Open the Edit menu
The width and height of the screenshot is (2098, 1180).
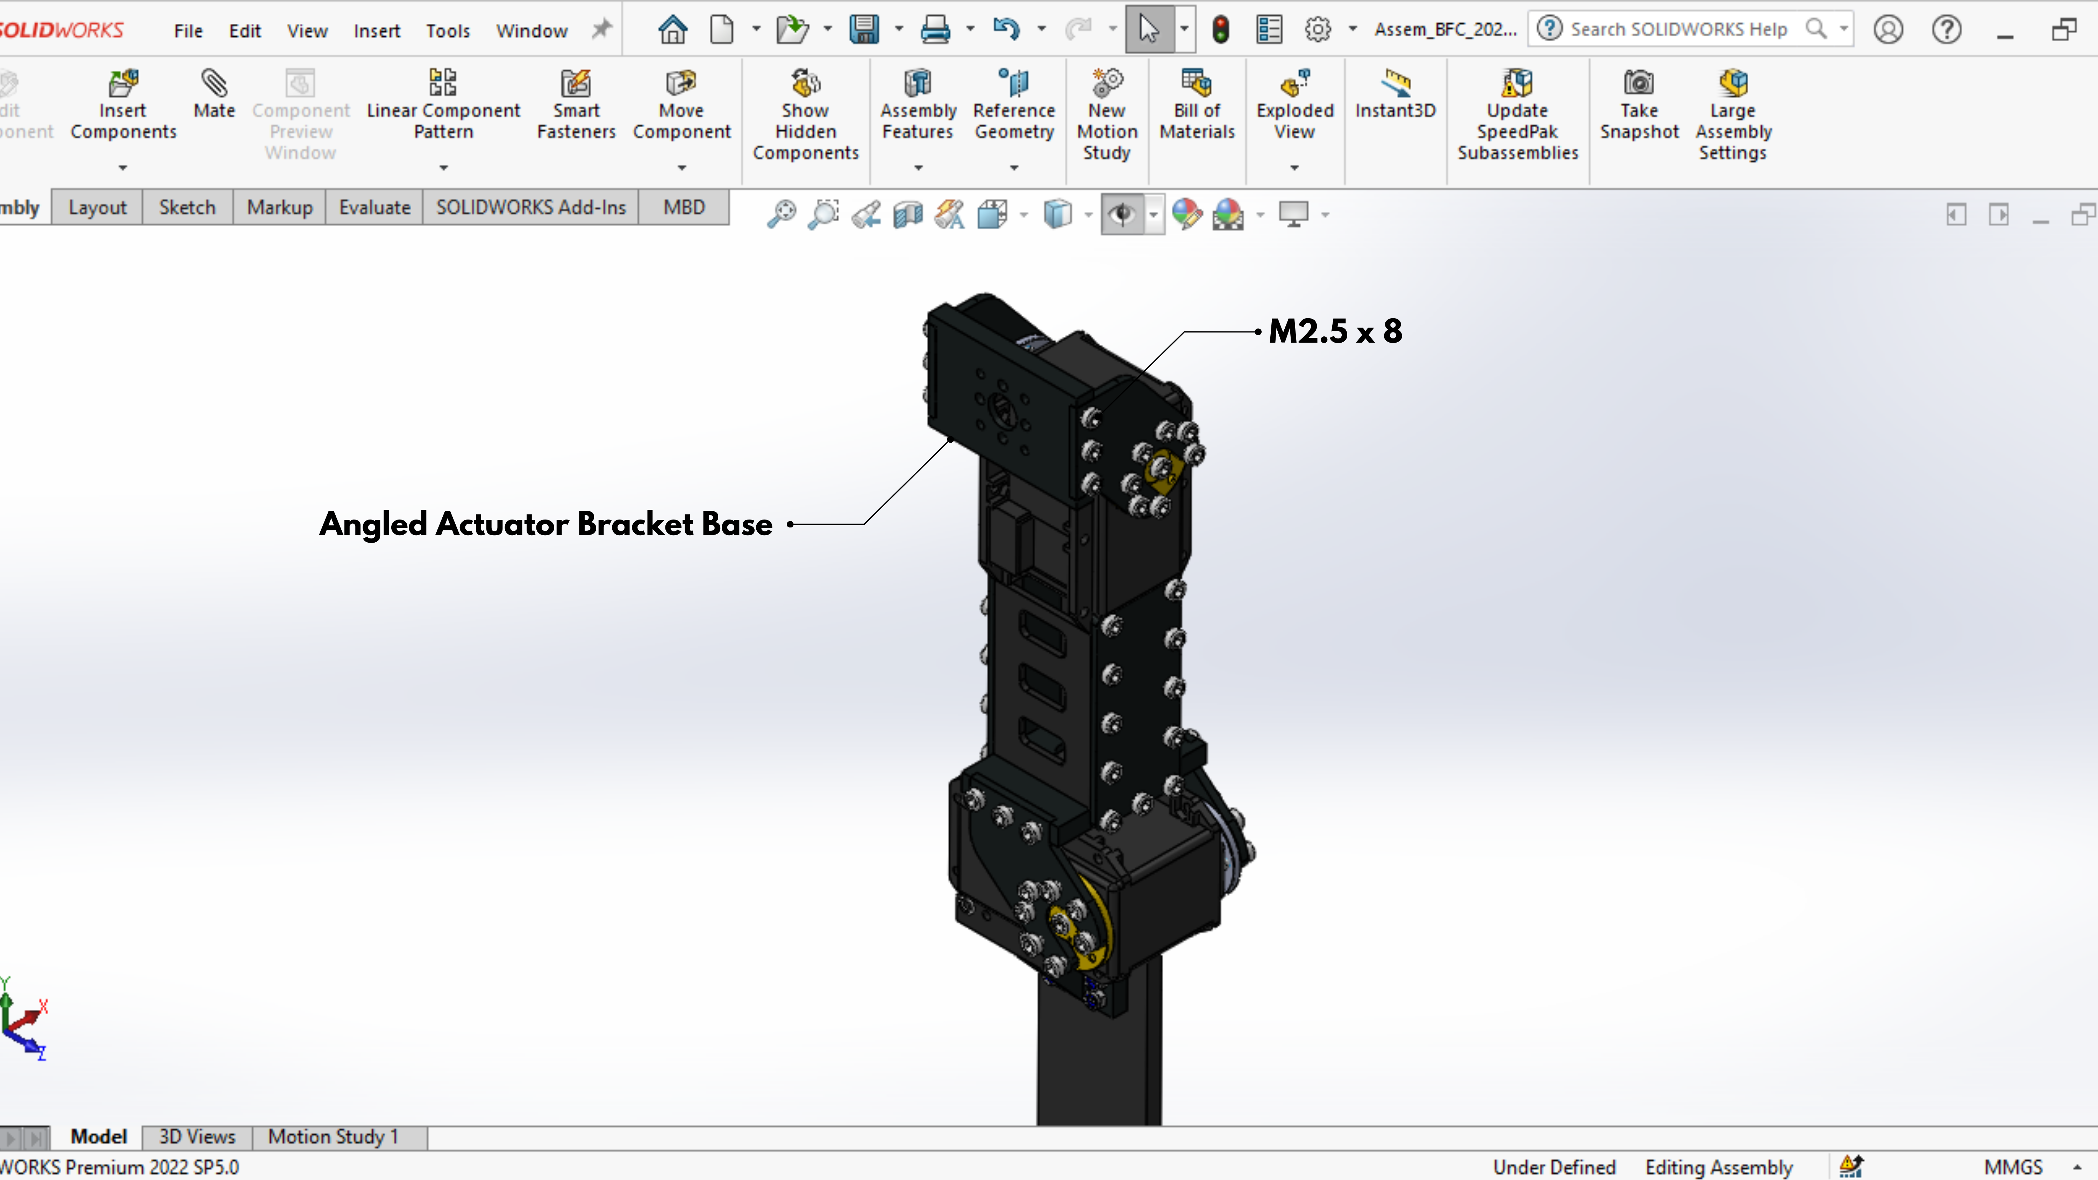coord(245,31)
